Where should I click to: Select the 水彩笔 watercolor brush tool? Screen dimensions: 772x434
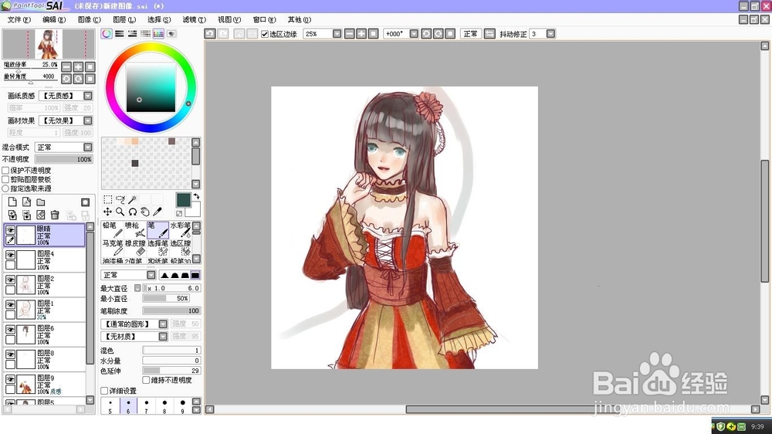(180, 229)
